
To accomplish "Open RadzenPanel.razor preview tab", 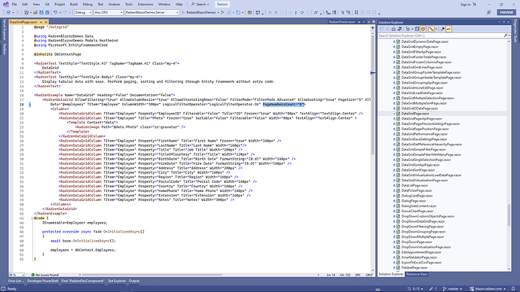I will 341,22.
